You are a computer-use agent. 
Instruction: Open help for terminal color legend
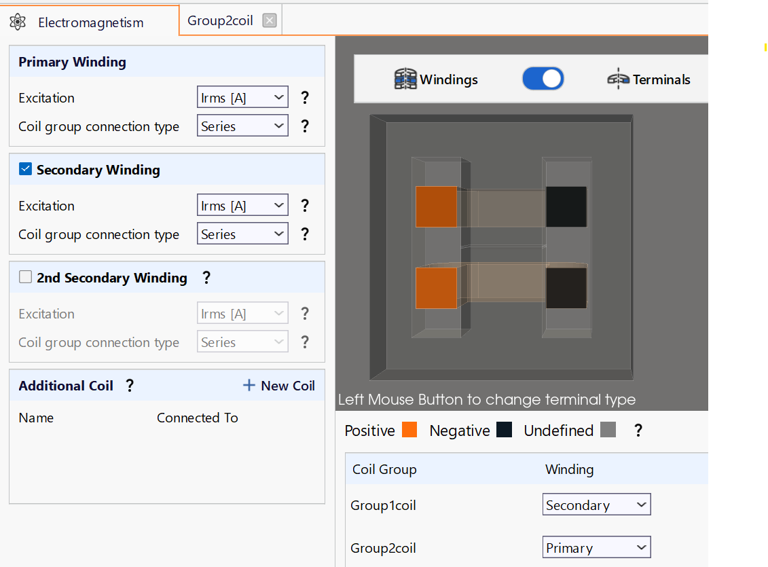click(638, 431)
